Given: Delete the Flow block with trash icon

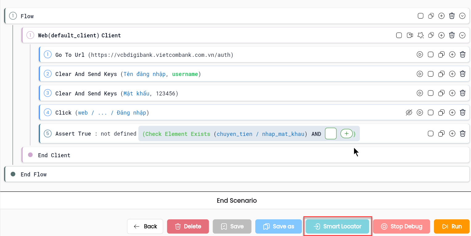Looking at the screenshot, I should tap(452, 16).
